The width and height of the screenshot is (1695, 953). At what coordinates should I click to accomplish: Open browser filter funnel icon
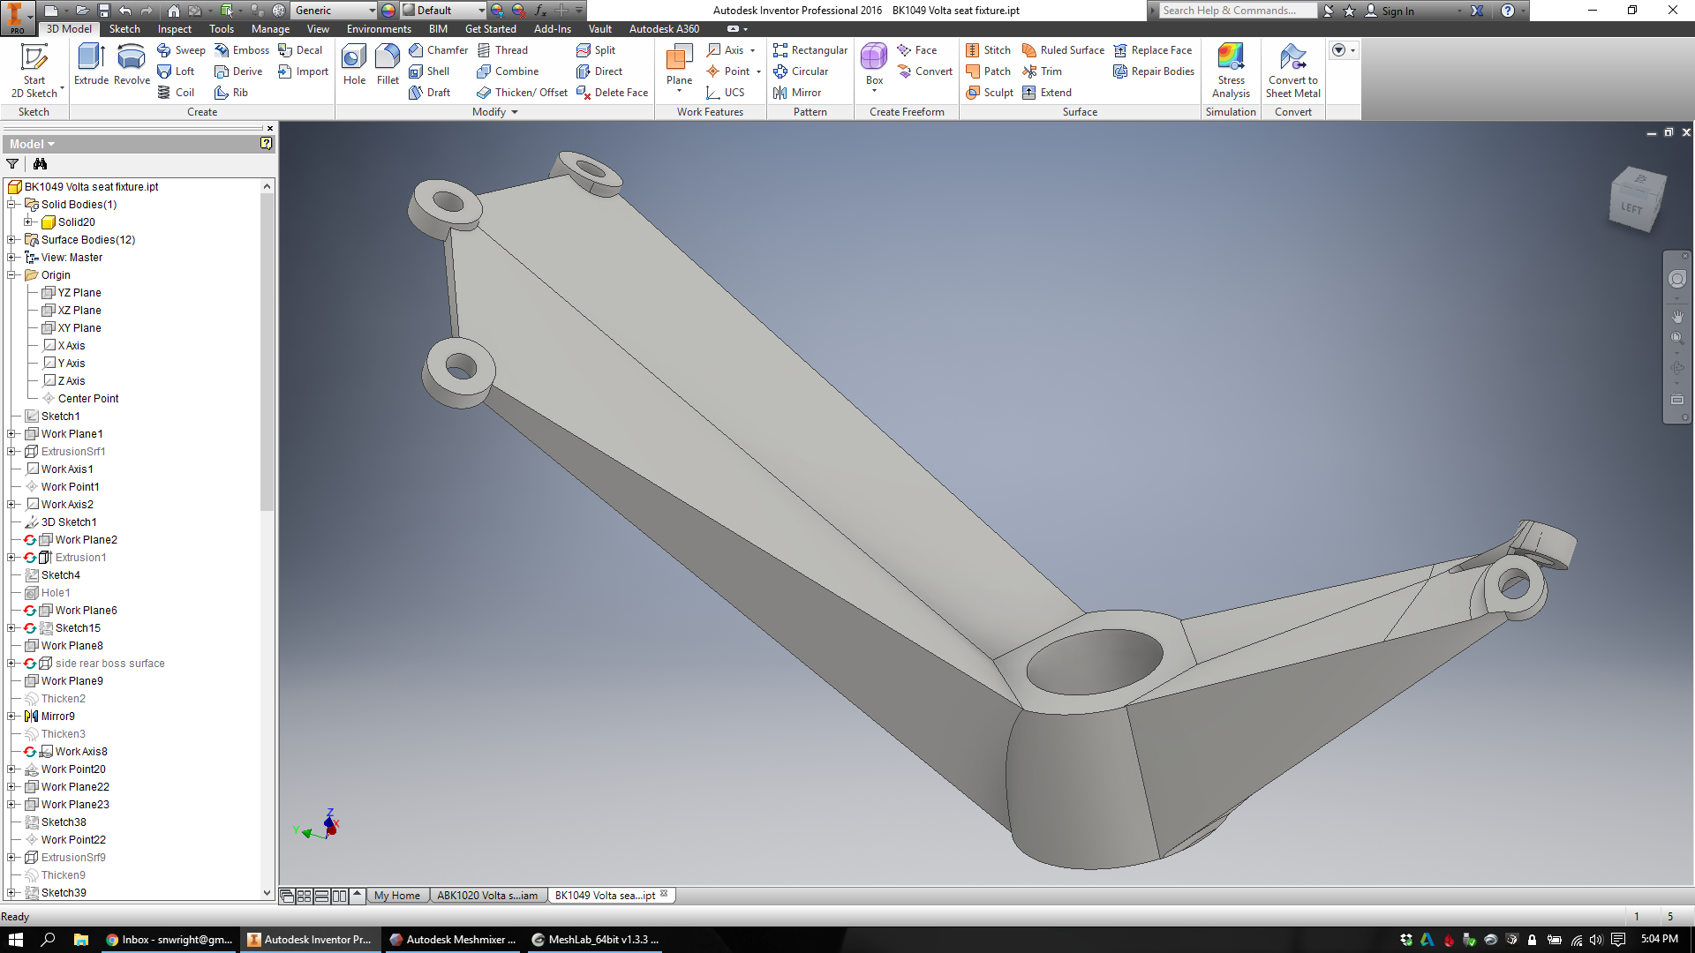click(12, 164)
